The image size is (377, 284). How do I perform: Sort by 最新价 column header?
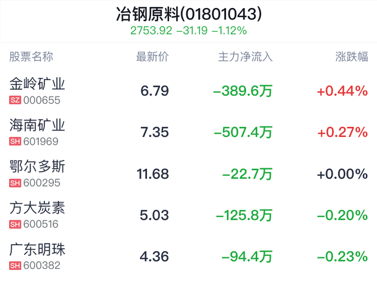coord(152,57)
